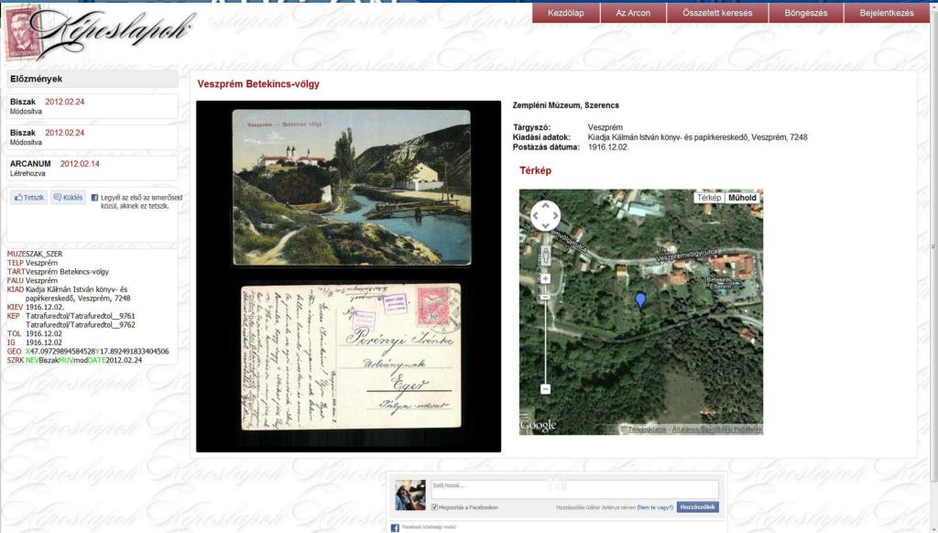Screen dimensions: 938x533
Task: Open Bejelentkezés login page
Action: [x=887, y=13]
